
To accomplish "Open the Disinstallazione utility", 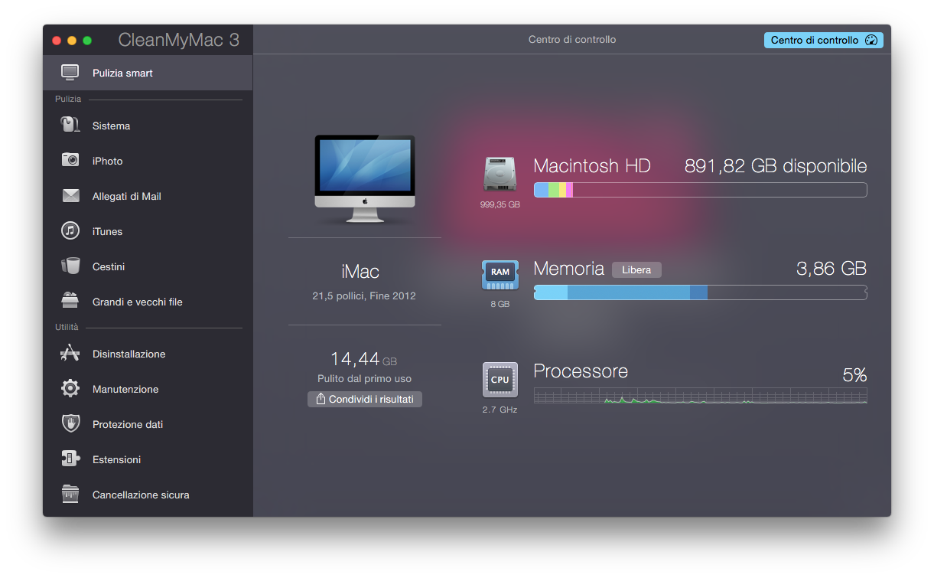I will pyautogui.click(x=148, y=354).
